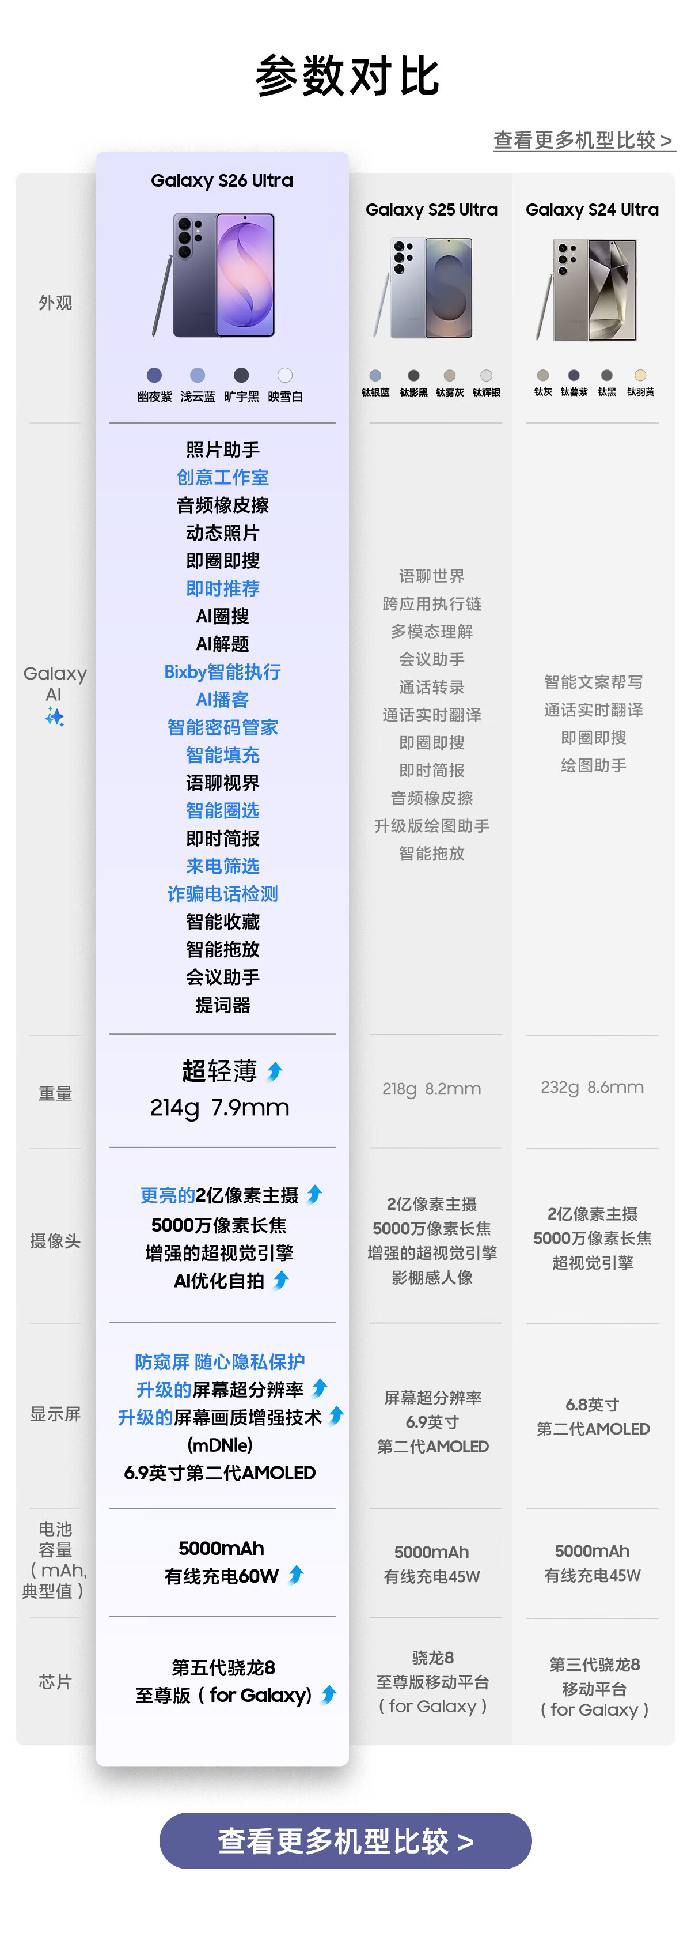The image size is (691, 1940).
Task: Click the arrow beside 至尊版 (for Galaxy)
Action: 328,1694
